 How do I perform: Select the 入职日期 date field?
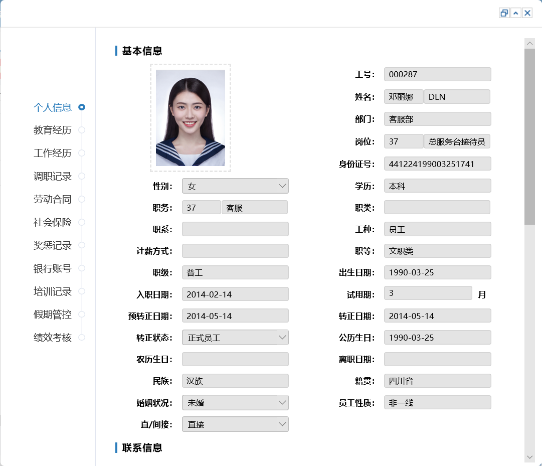coord(235,294)
